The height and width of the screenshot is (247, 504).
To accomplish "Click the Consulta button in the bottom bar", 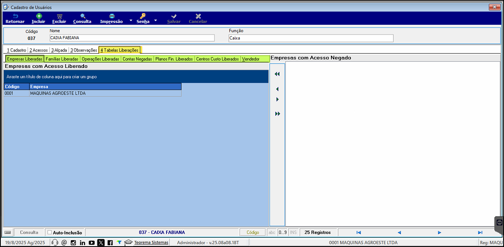I will (29, 232).
